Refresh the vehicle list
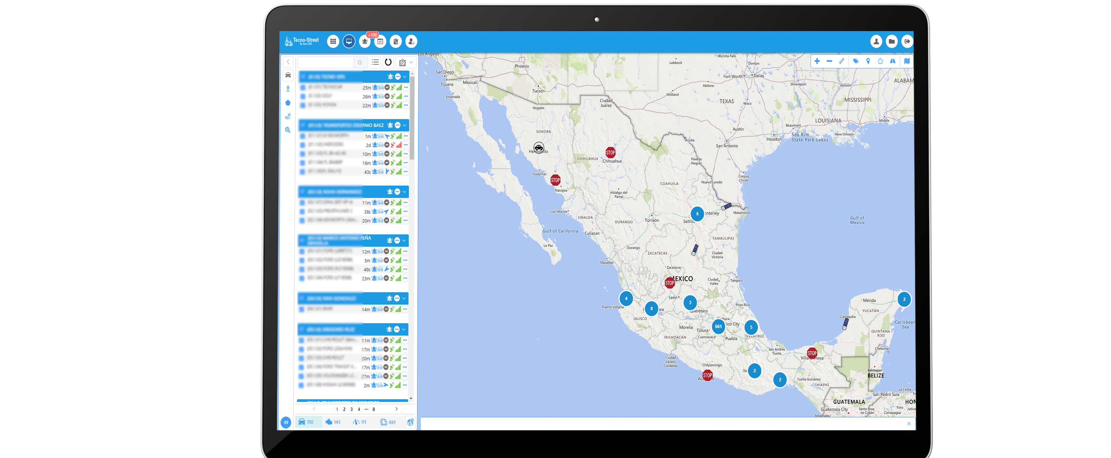The width and height of the screenshot is (1111, 458). point(388,62)
